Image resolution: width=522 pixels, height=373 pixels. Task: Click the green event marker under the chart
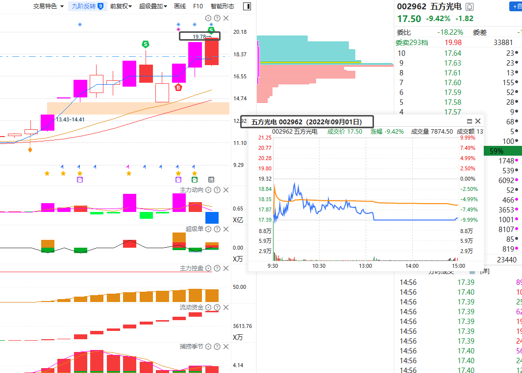pos(195,180)
